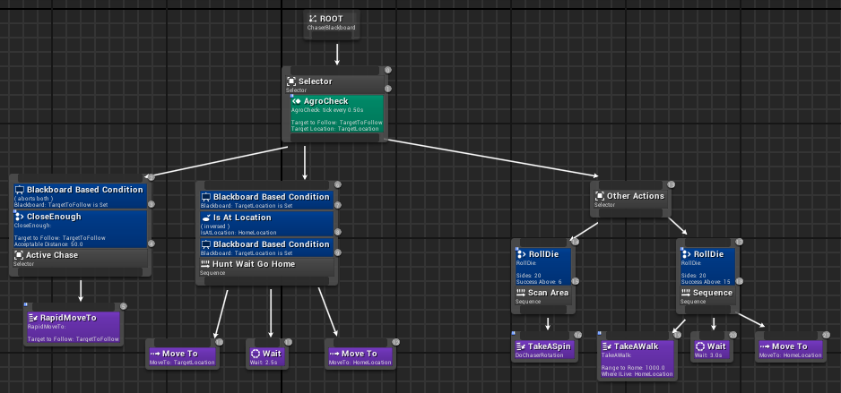Click 'MoveTo: TargetLocation' text
The image size is (841, 393).
182,363
